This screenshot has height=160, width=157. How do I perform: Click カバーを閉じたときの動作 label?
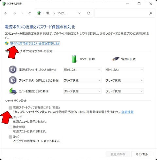[34, 91]
